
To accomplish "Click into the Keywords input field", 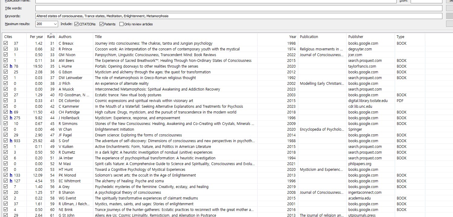I will (x=239, y=16).
